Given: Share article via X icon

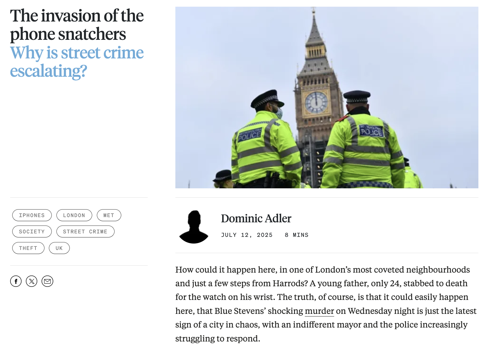Looking at the screenshot, I should tap(31, 281).
